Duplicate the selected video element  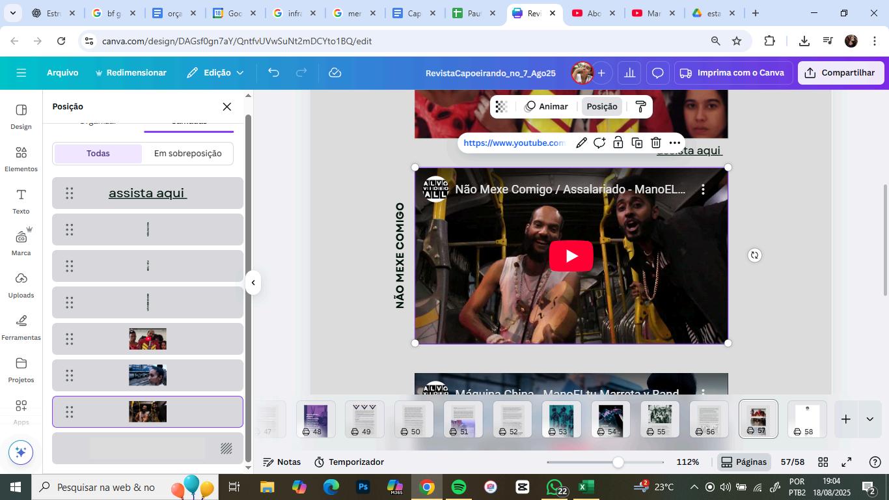pyautogui.click(x=637, y=143)
